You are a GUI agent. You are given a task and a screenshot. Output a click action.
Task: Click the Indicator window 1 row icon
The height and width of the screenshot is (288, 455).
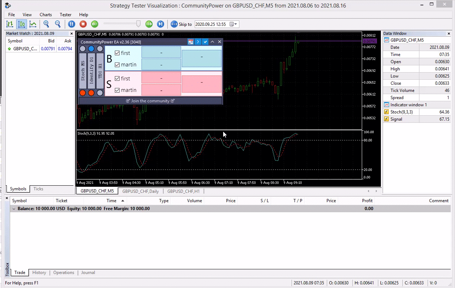click(x=387, y=105)
